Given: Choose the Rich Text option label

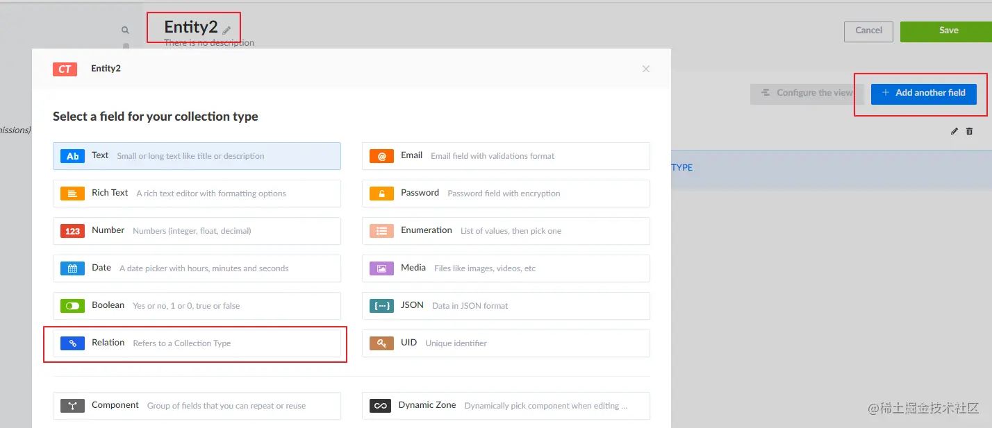Looking at the screenshot, I should click(110, 193).
